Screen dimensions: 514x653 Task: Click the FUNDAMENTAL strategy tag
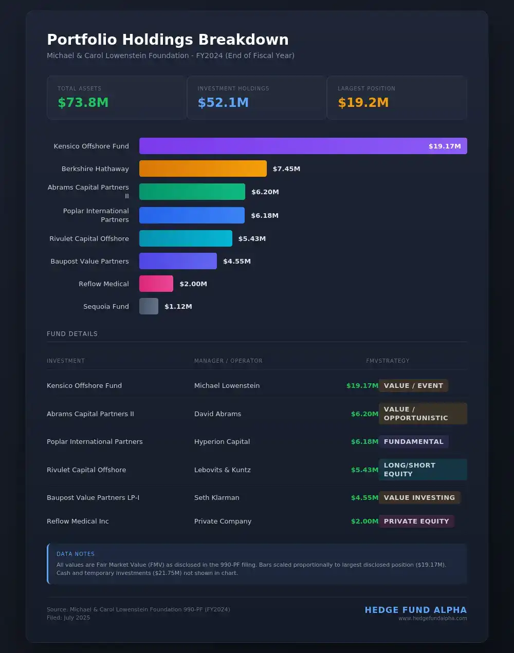click(413, 442)
